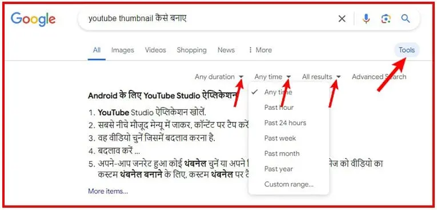Viewport: 437px width, 210px height.
Task: Click step 4 'बदलाव करें ...' text
Action: pyautogui.click(x=119, y=152)
